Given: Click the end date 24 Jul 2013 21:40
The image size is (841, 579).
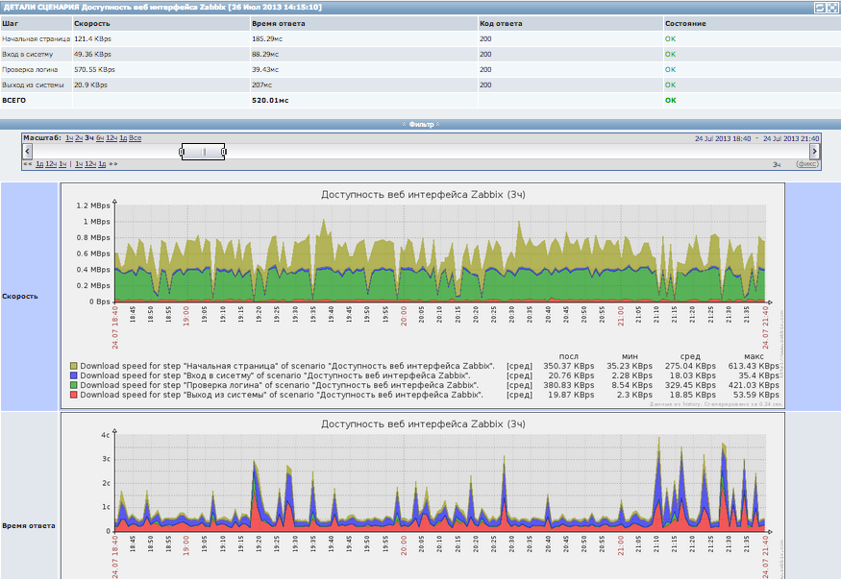Looking at the screenshot, I should [x=791, y=138].
